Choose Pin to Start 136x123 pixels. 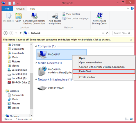point(104,71)
